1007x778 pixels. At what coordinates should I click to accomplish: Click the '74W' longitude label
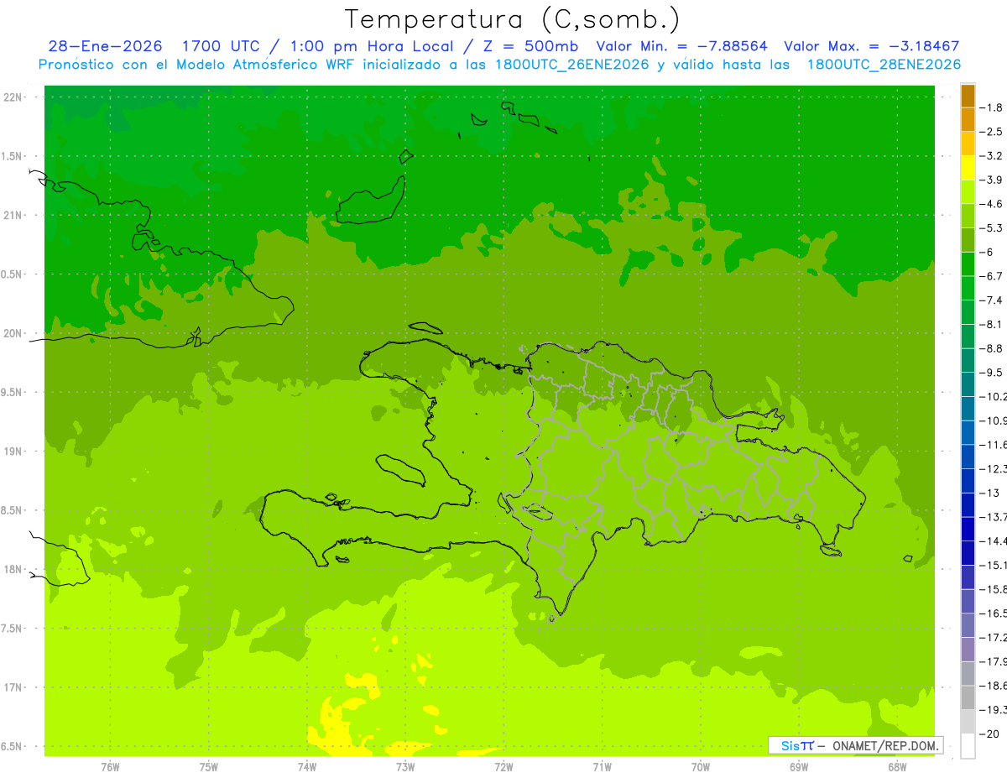pos(307,767)
